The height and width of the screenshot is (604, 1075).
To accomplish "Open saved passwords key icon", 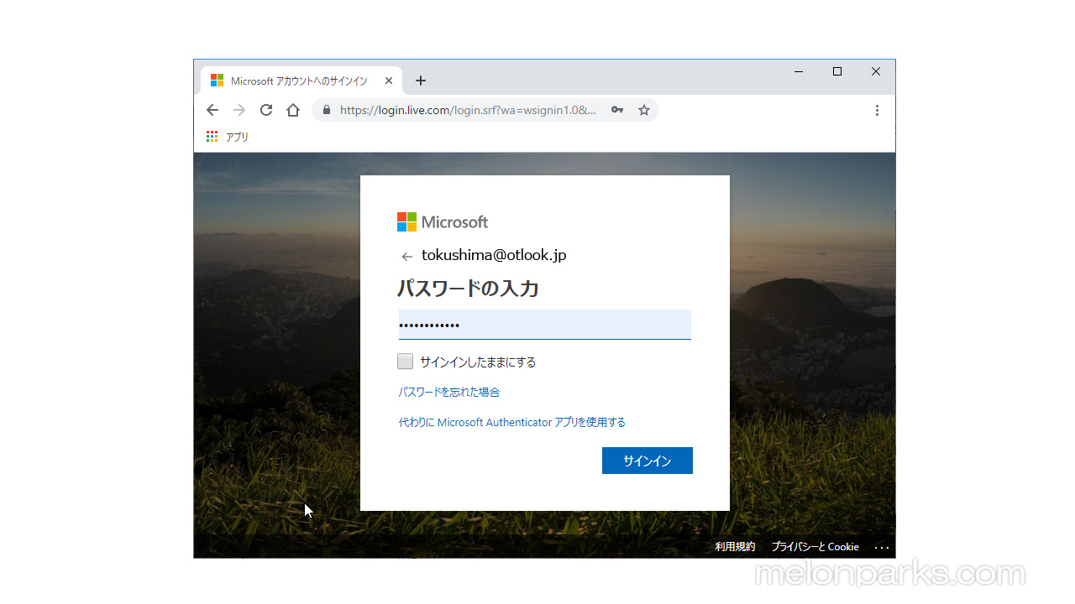I will click(x=617, y=110).
